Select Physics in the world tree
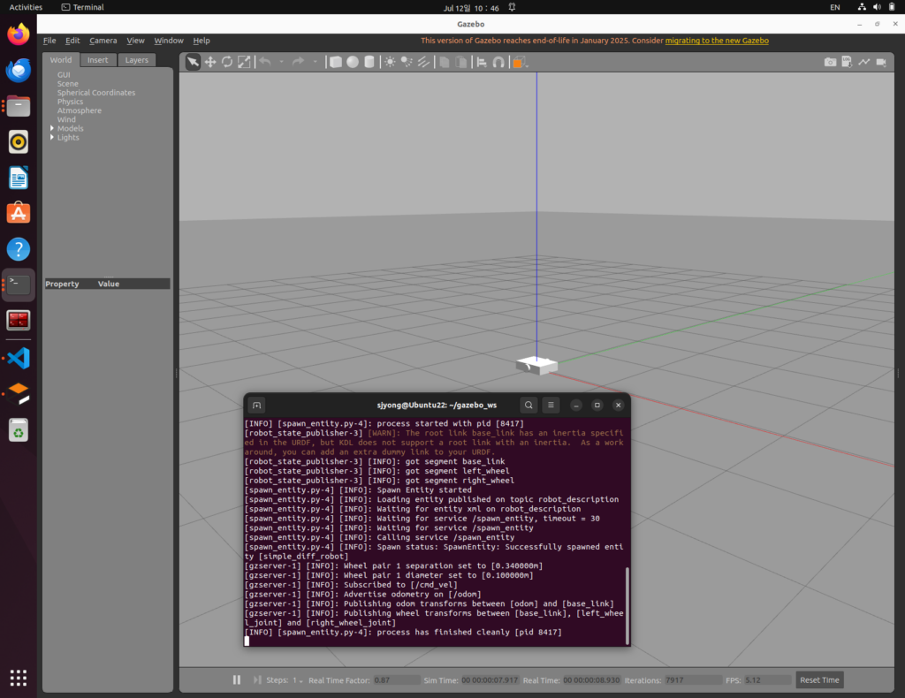 pos(70,102)
